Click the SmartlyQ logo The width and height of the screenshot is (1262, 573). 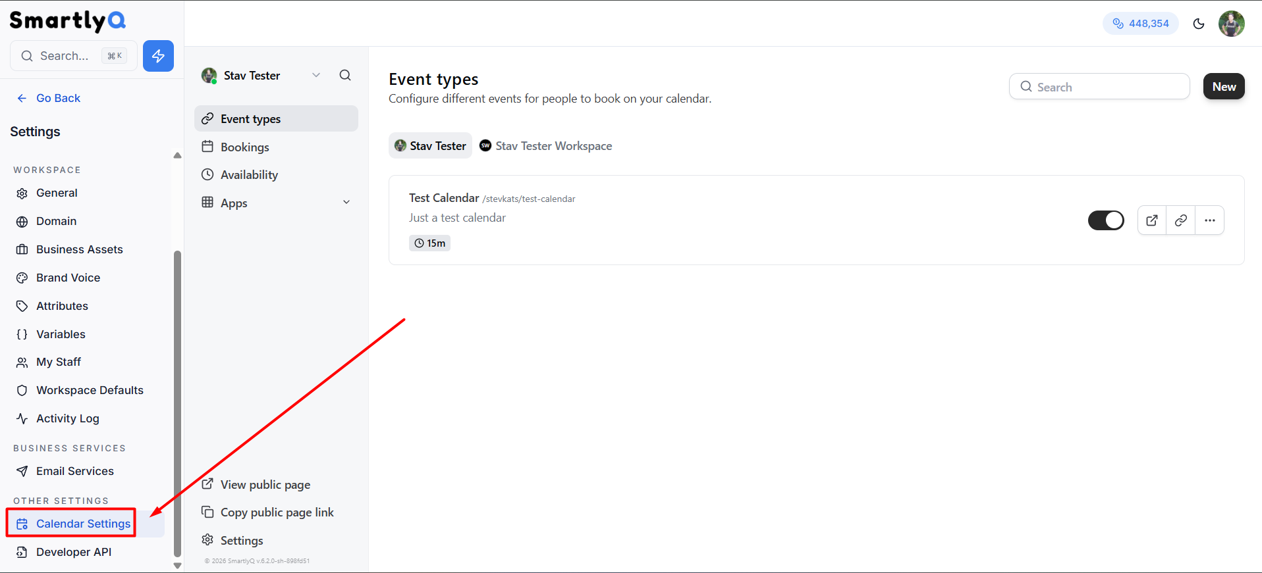tap(68, 21)
